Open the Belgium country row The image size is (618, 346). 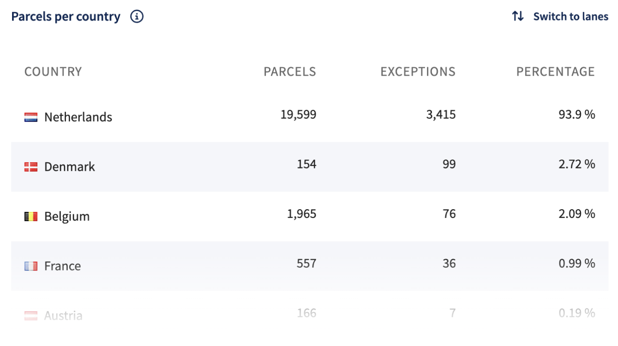click(x=310, y=217)
